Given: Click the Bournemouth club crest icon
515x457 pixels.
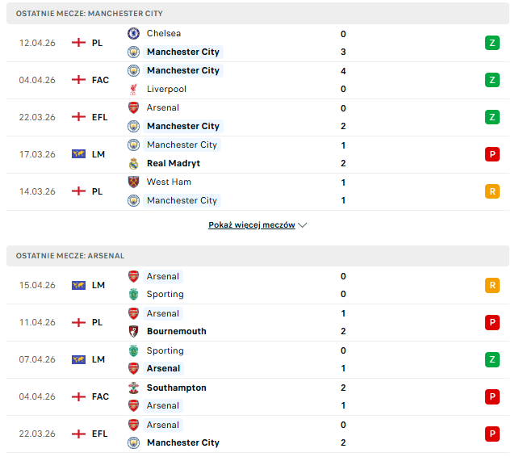Looking at the screenshot, I should click(x=133, y=331).
